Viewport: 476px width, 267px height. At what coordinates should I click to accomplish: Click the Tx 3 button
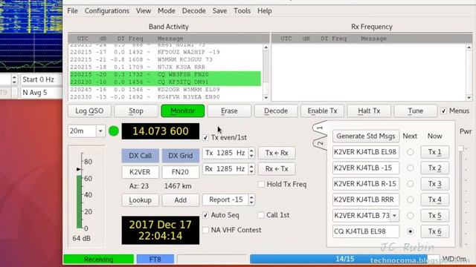(434, 184)
